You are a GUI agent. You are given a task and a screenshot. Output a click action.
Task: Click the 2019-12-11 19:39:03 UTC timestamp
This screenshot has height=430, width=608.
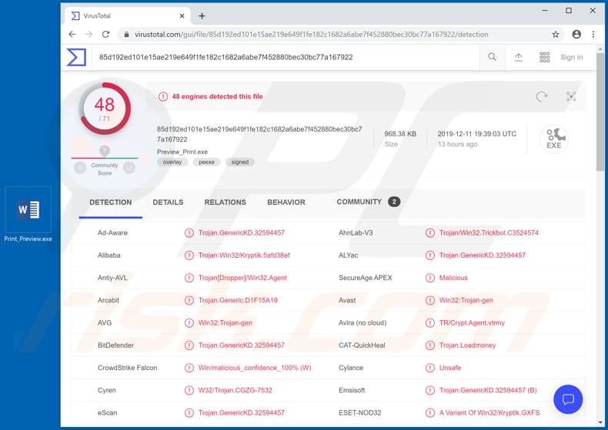click(477, 134)
